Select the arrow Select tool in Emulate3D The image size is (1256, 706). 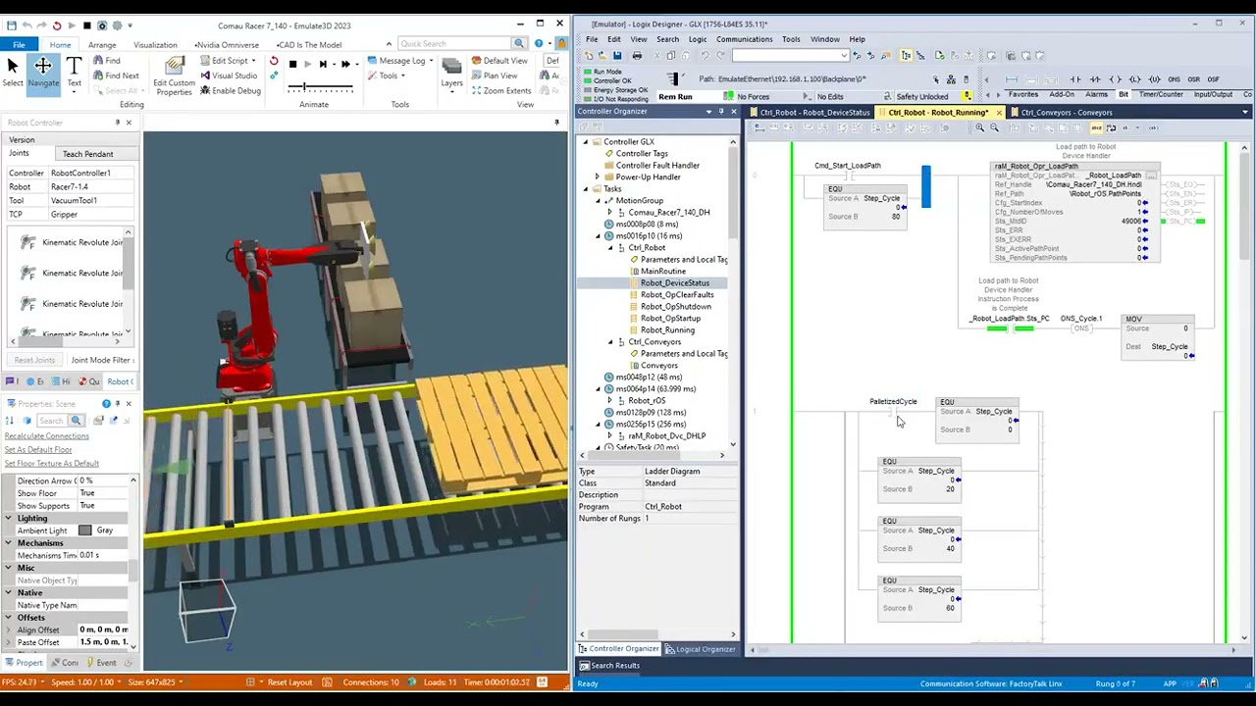tap(13, 72)
